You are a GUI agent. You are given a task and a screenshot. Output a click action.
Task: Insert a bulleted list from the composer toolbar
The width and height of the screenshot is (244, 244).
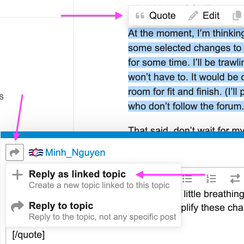pyautogui.click(x=187, y=178)
